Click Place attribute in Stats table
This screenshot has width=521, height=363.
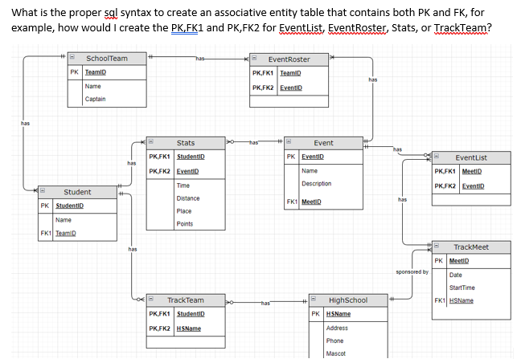[x=184, y=211]
